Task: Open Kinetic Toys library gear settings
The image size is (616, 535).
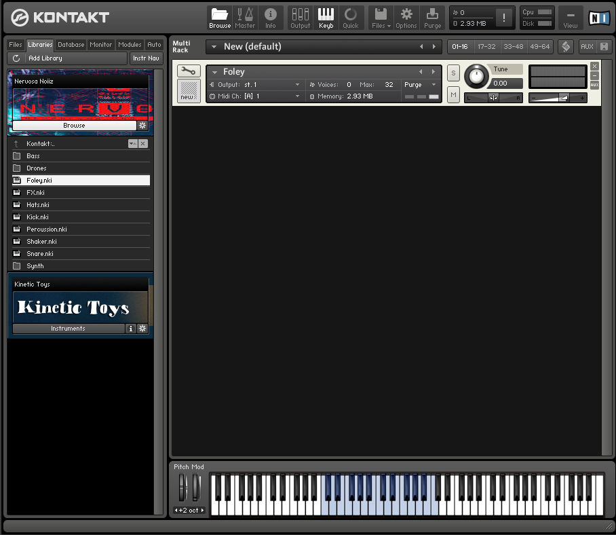Action: [142, 328]
